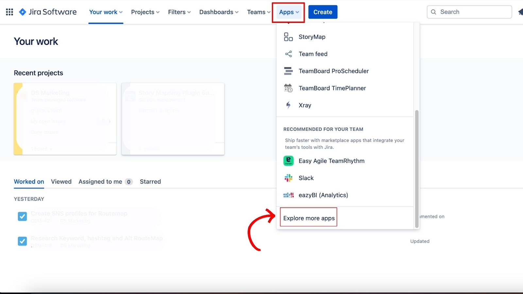Open Create SNS profiles for Routemap issue
Image resolution: width=523 pixels, height=294 pixels.
(x=79, y=214)
